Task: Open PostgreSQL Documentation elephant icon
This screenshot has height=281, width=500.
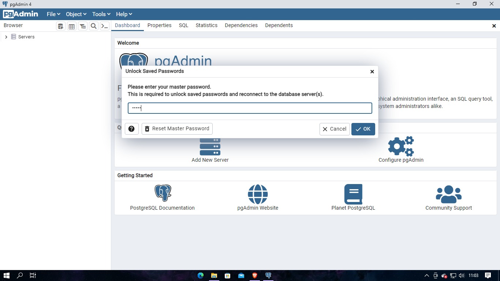Action: [x=163, y=193]
